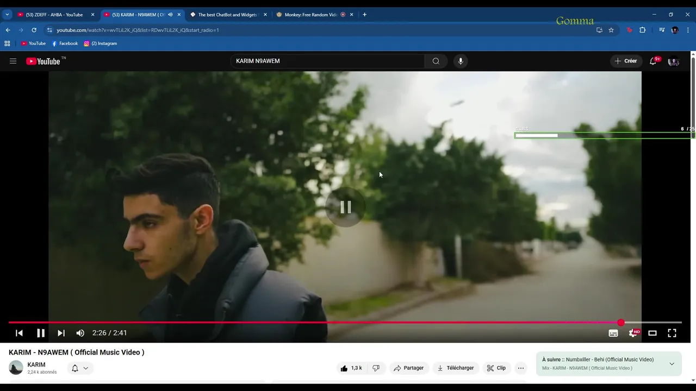This screenshot has width=696, height=391.
Task: Dislike the video with thumbs down
Action: pyautogui.click(x=376, y=368)
